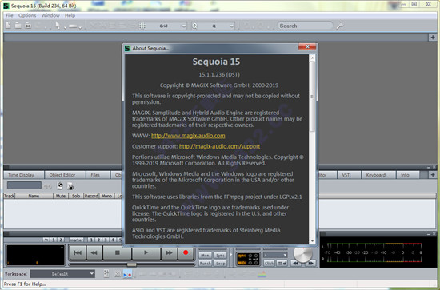The width and height of the screenshot is (440, 290).
Task: Click the jog wheel knob in the transport
Action: (x=302, y=254)
